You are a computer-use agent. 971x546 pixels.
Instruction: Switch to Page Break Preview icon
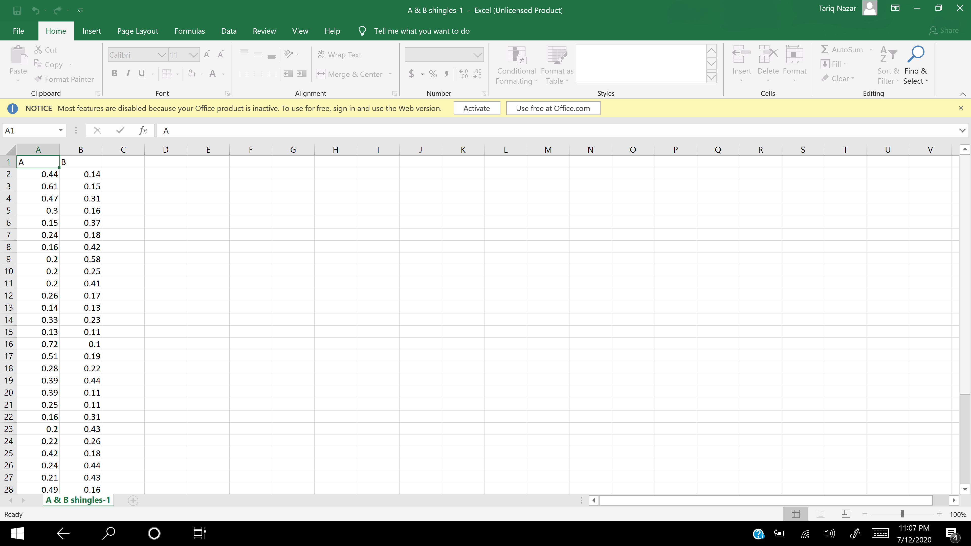(846, 514)
